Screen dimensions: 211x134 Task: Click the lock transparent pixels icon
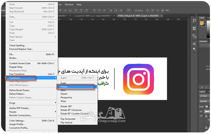[x=207, y=107]
